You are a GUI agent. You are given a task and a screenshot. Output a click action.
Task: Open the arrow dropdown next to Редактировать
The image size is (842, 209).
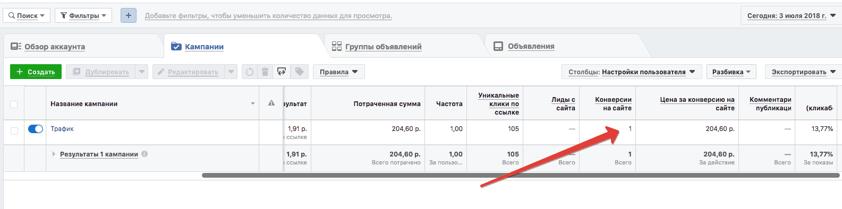(x=231, y=72)
